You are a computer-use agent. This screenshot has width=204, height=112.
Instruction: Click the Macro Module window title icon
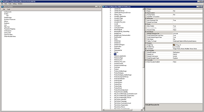(2, 7)
